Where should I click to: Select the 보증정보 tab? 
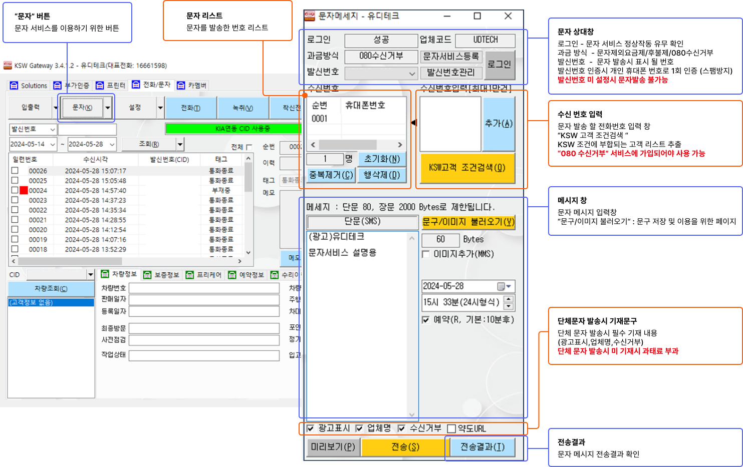(161, 275)
